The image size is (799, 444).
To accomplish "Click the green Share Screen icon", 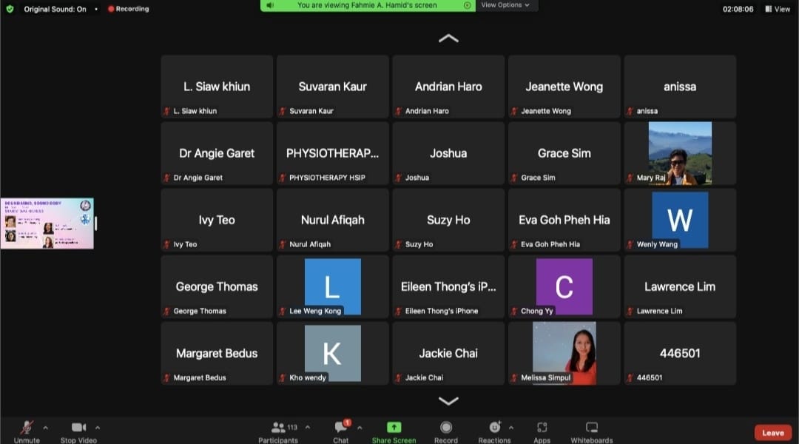I will (x=394, y=428).
